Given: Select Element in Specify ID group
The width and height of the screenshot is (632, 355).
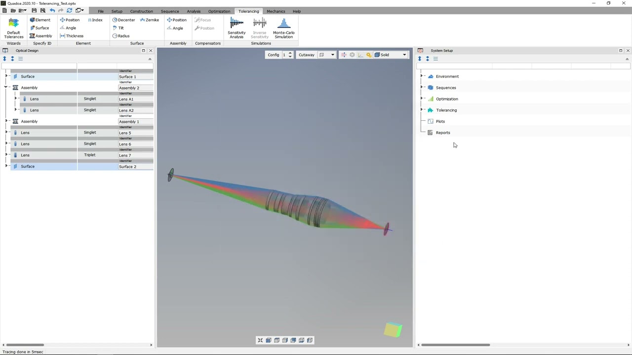Looking at the screenshot, I should point(39,20).
